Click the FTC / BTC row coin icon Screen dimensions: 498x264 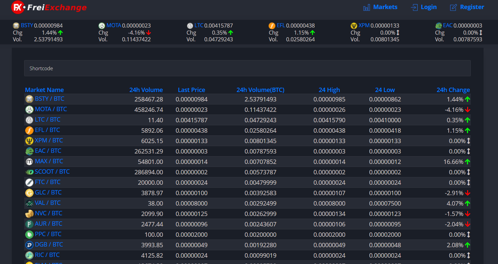click(x=30, y=182)
